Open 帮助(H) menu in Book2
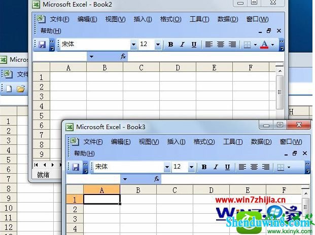Image resolution: width=315 pixels, height=235 pixels. coord(51,31)
